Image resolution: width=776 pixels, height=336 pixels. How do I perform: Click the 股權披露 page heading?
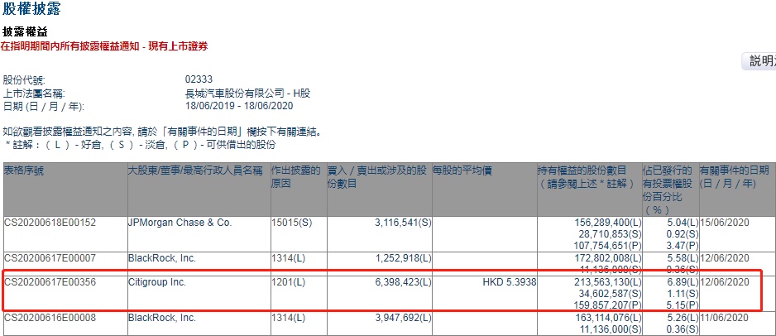pyautogui.click(x=31, y=9)
